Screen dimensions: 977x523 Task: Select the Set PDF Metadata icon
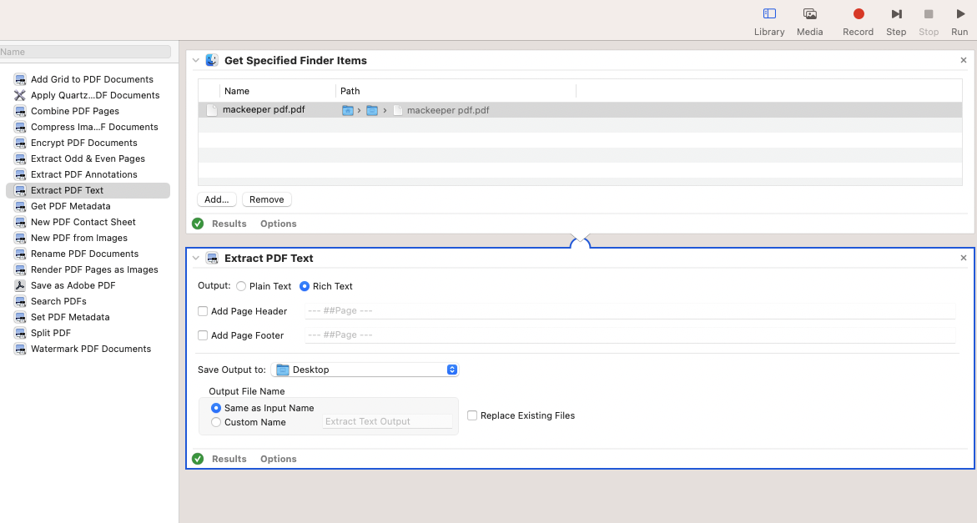[x=20, y=318]
